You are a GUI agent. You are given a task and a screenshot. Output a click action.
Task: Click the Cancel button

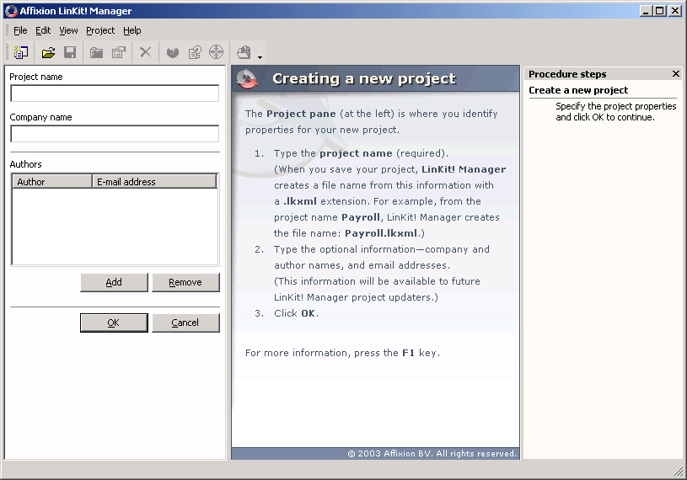(x=185, y=323)
